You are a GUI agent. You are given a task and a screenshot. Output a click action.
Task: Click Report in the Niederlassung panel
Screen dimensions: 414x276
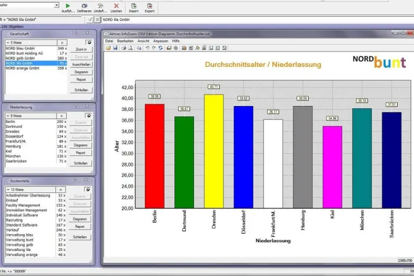(x=80, y=153)
